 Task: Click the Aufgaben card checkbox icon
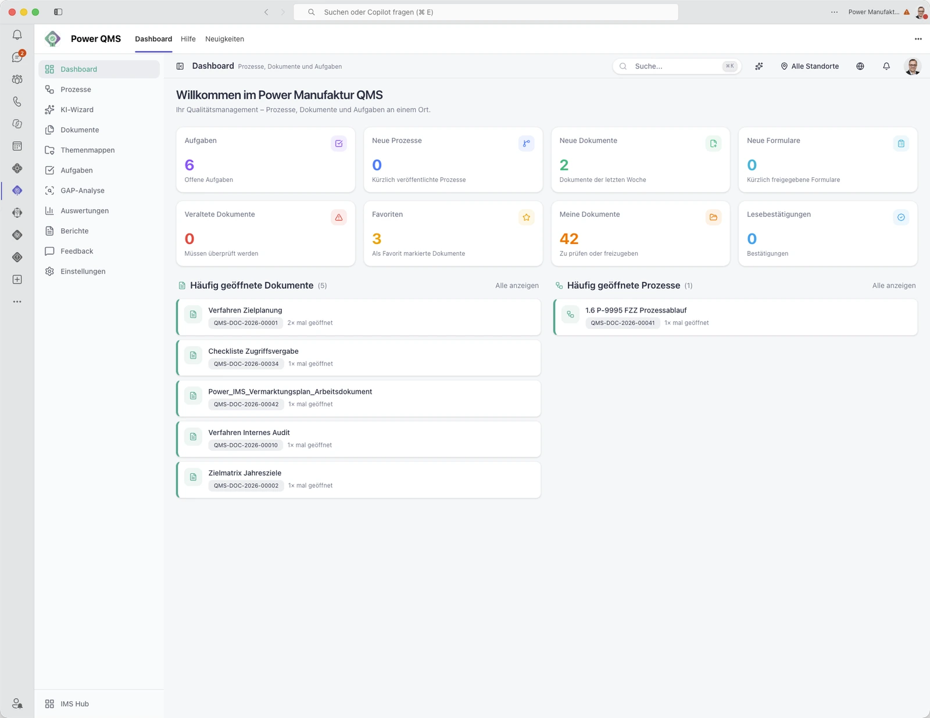(339, 143)
